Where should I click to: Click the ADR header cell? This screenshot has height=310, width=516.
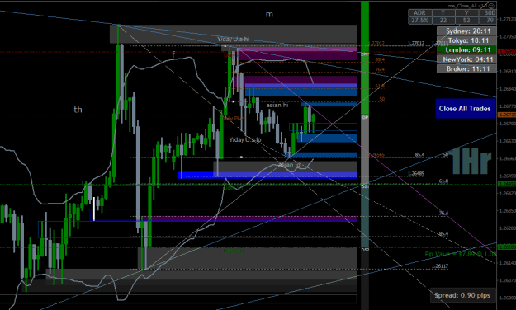(420, 13)
